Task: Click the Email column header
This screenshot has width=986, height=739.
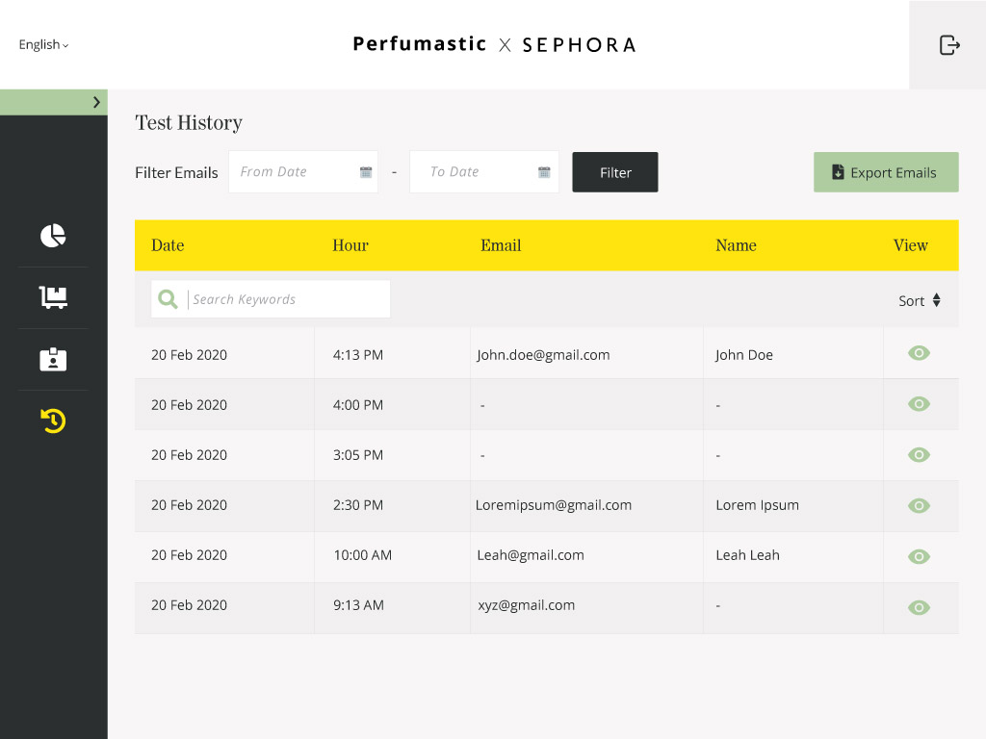Action: [501, 245]
